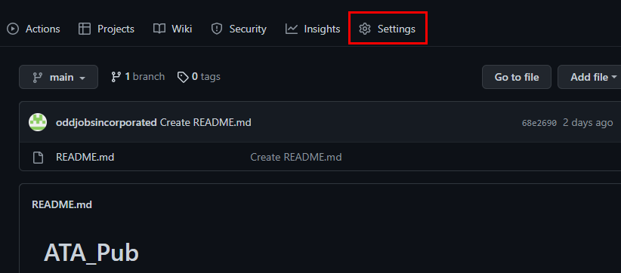
Task: Open commit hash 68e2690
Action: pyautogui.click(x=539, y=123)
